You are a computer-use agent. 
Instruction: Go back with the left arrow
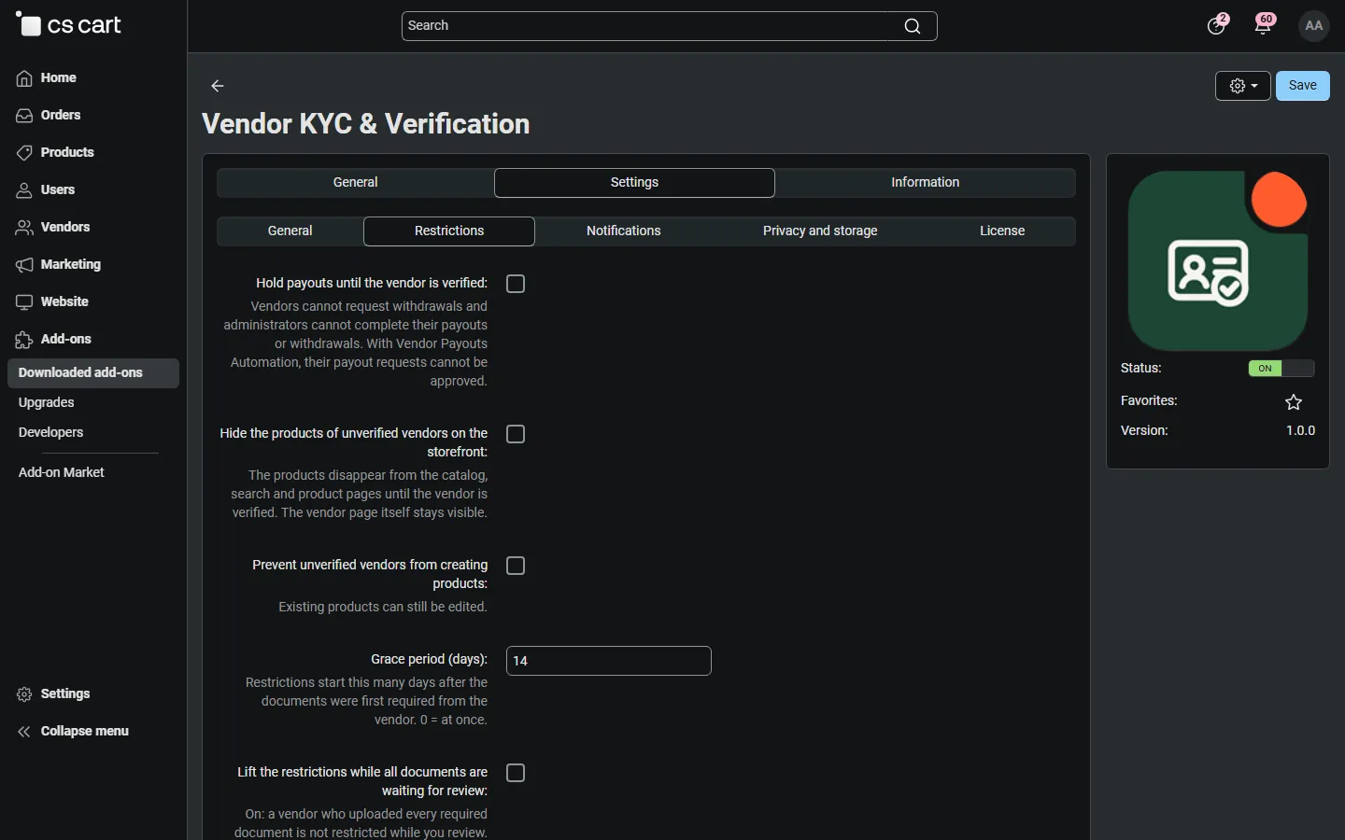[x=218, y=86]
